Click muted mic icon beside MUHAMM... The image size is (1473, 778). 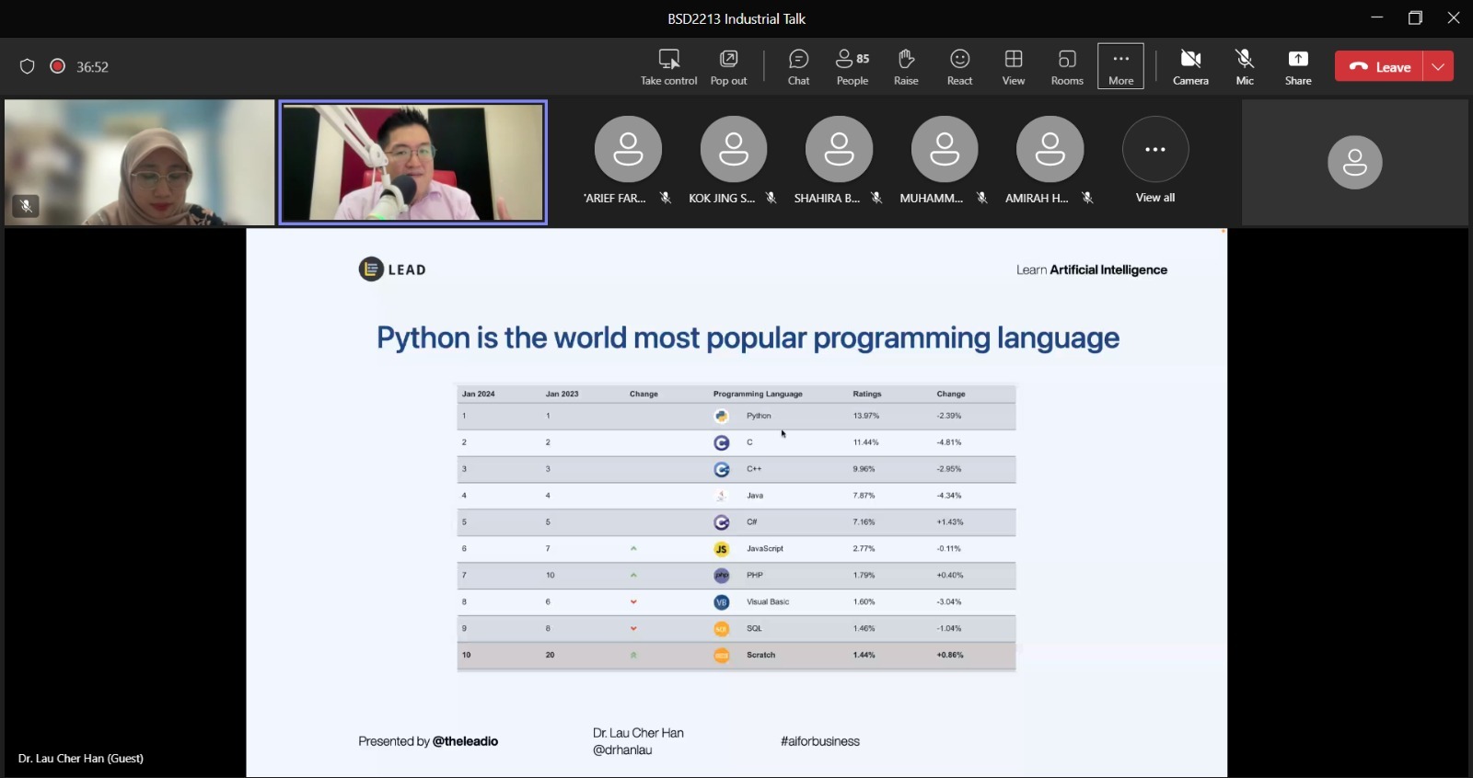coord(982,198)
